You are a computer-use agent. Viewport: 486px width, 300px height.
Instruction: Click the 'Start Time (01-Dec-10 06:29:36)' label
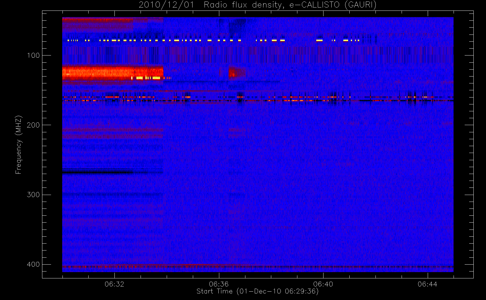tap(257, 291)
